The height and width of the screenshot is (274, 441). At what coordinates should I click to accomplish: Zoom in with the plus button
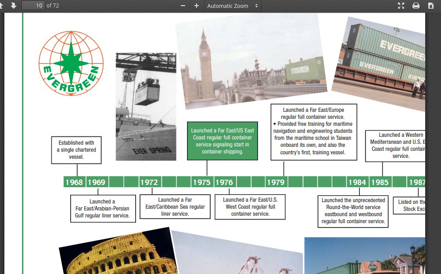pyautogui.click(x=197, y=6)
